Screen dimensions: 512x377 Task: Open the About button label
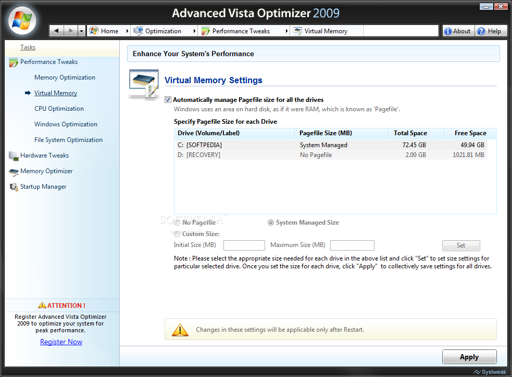point(461,31)
